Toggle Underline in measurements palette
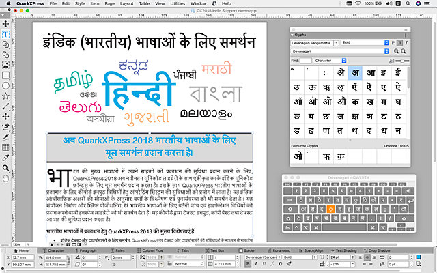 tap(264, 264)
